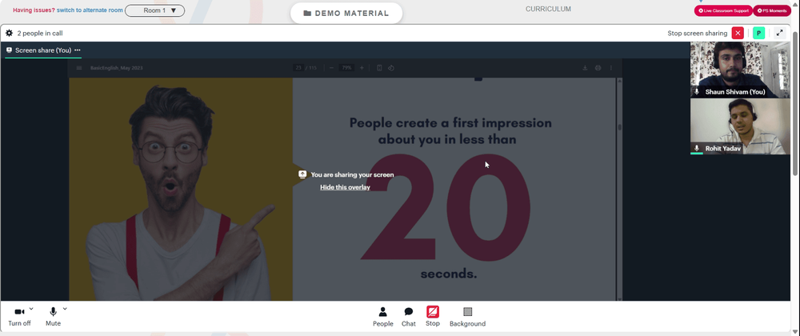Click switch to alternate room link
800x336 pixels.
click(90, 10)
